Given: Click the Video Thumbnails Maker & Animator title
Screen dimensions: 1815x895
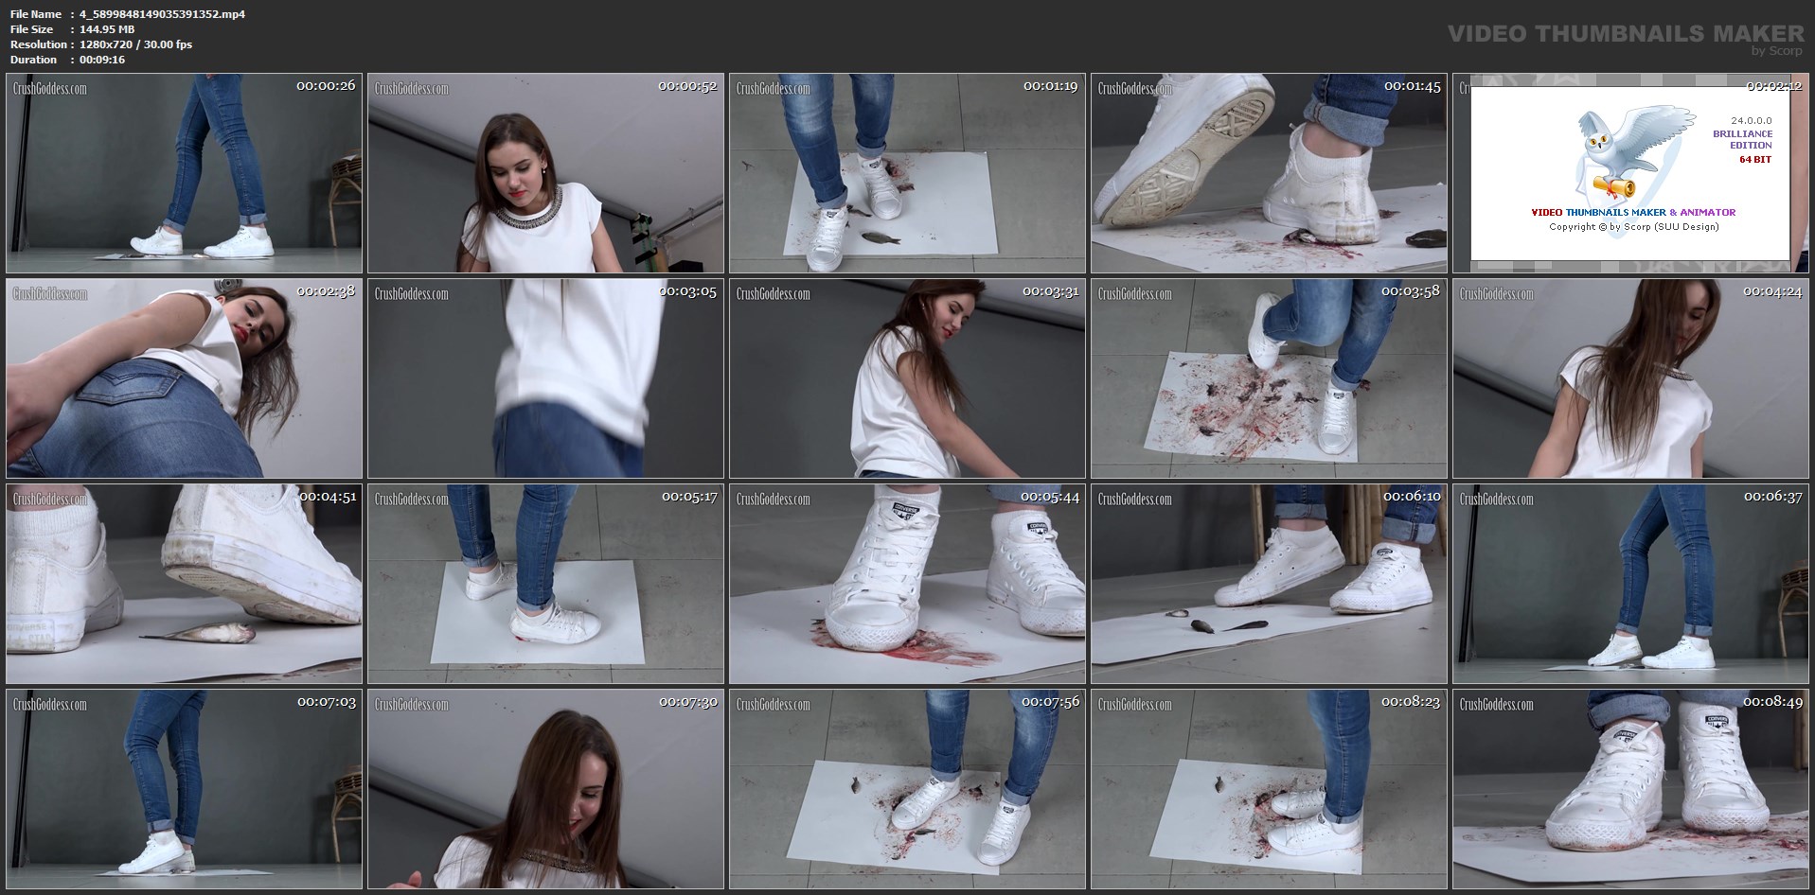Looking at the screenshot, I should coord(1633,213).
